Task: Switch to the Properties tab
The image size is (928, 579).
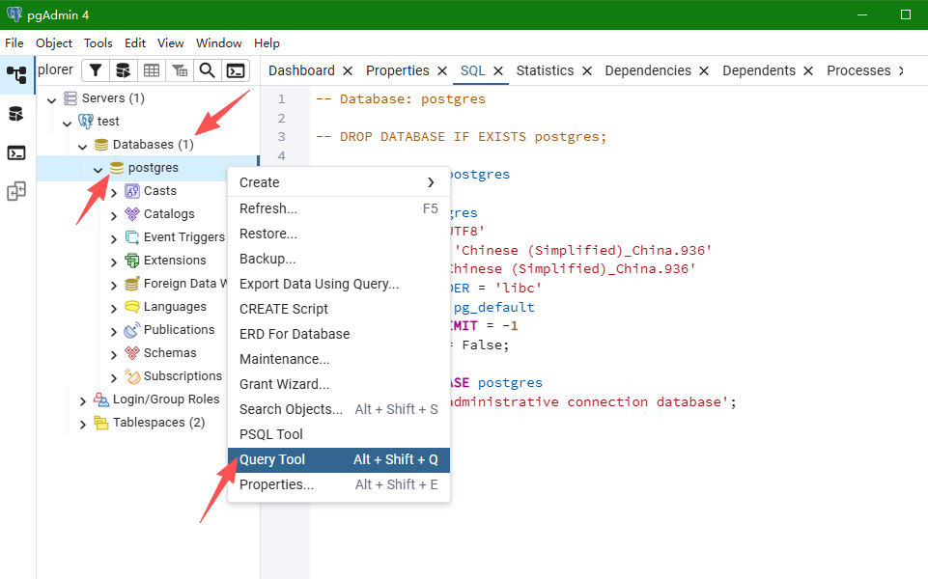Action: [x=397, y=71]
